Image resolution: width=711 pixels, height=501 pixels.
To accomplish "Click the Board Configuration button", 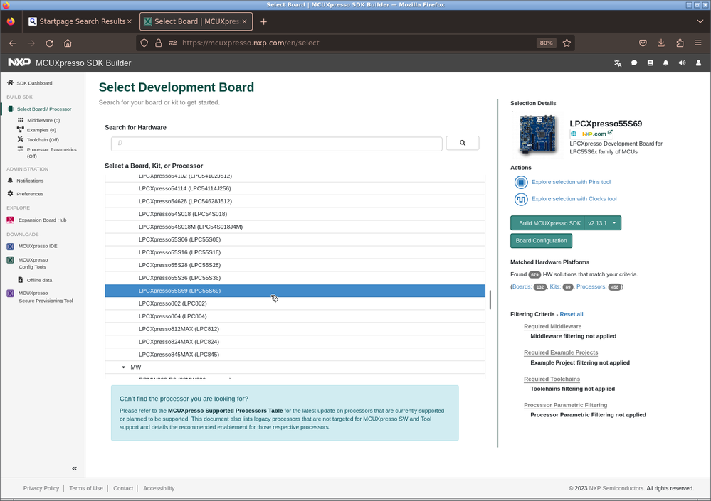I will [x=541, y=241].
